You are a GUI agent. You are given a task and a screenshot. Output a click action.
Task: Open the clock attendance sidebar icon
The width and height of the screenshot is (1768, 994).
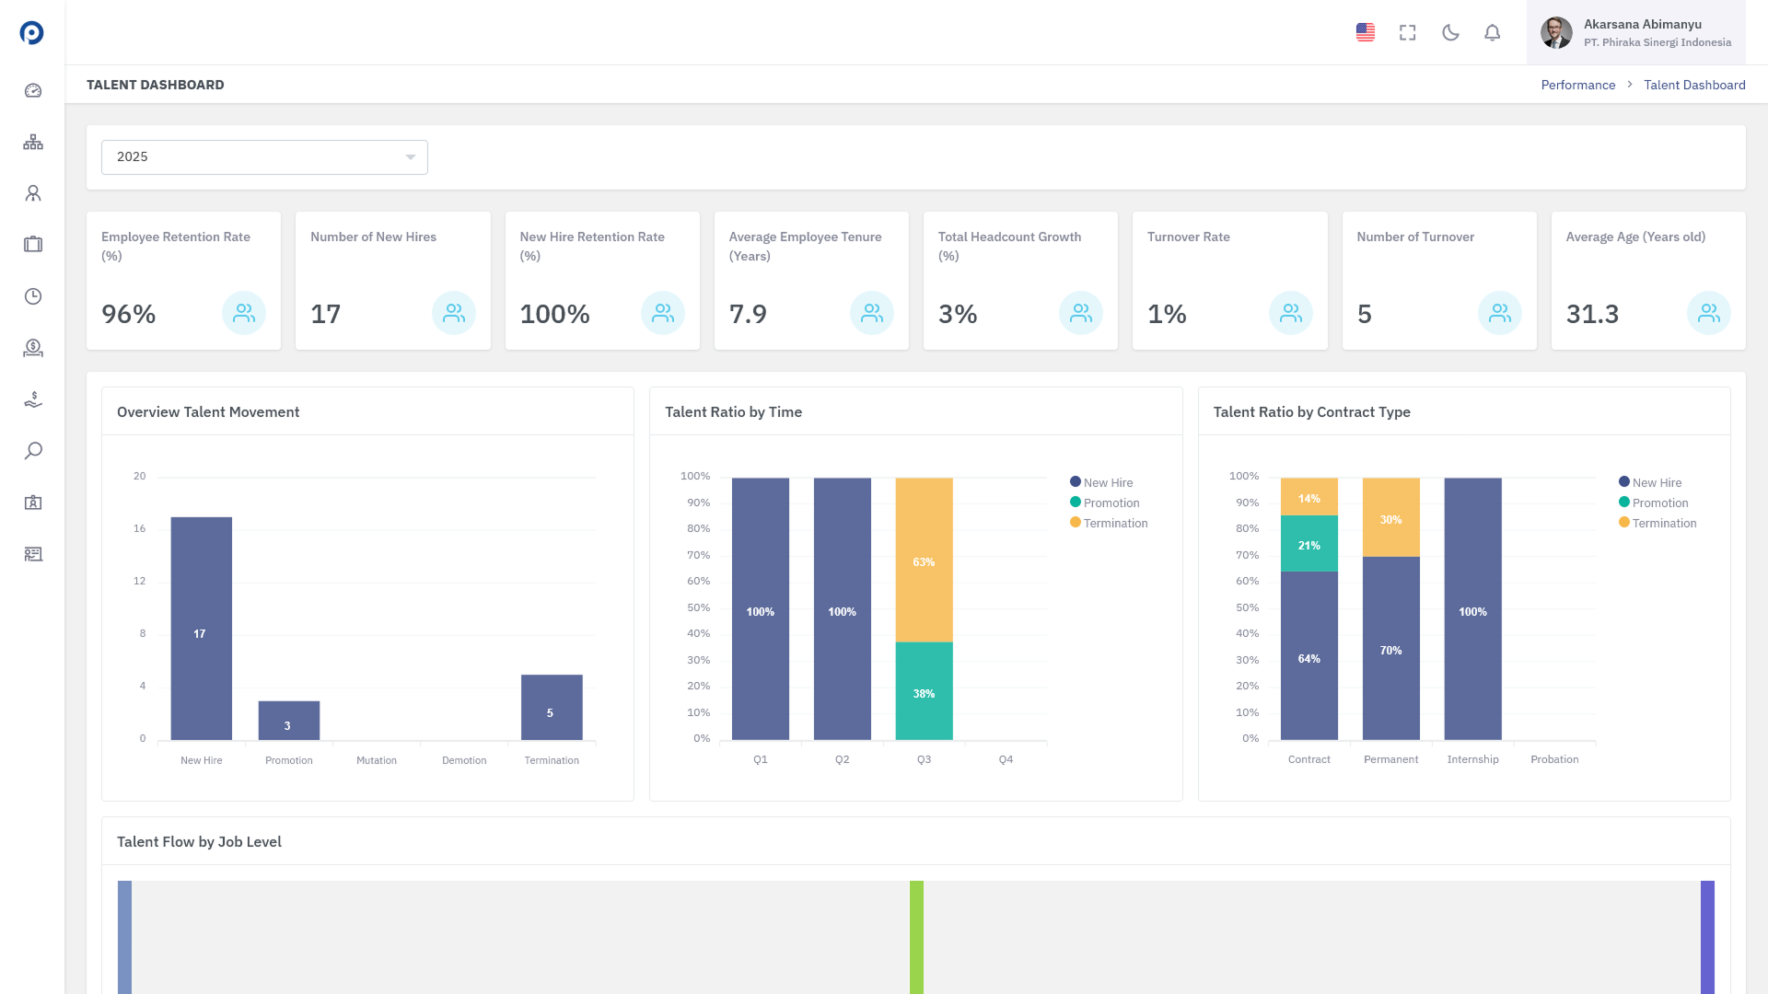pyautogui.click(x=33, y=296)
